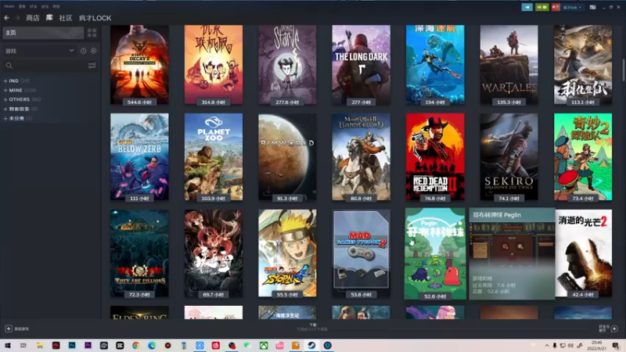Open Peglin 哥布林弹球 cover

pyautogui.click(x=435, y=253)
